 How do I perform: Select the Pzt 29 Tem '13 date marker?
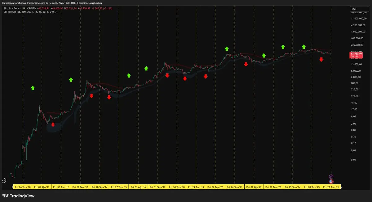pos(80,187)
